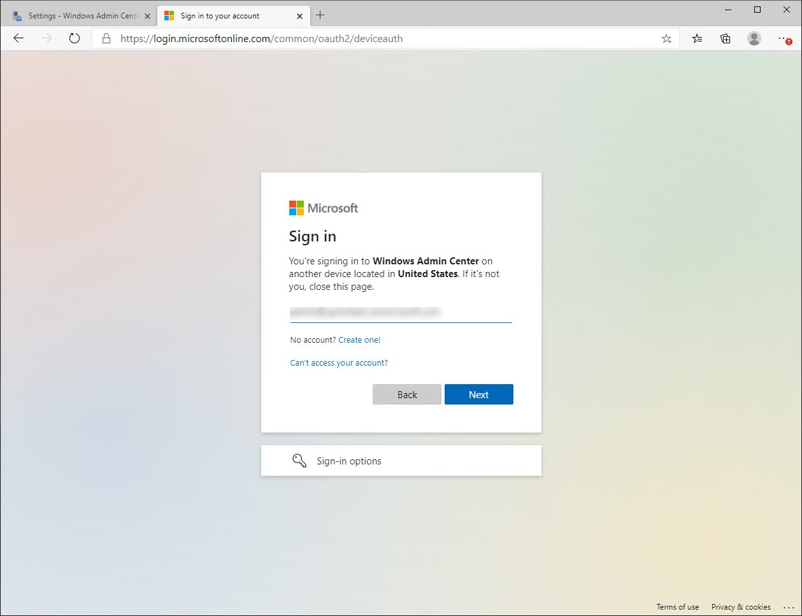Viewport: 802px width, 616px height.
Task: Open the Collections icon in the toolbar
Action: pyautogui.click(x=725, y=39)
